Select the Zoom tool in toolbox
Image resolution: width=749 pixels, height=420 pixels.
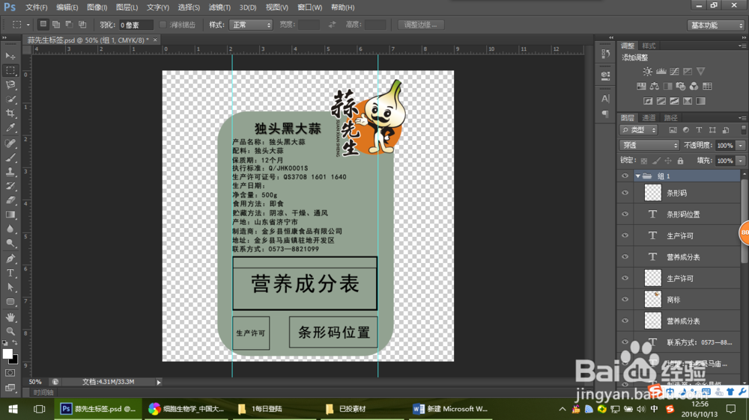click(10, 331)
